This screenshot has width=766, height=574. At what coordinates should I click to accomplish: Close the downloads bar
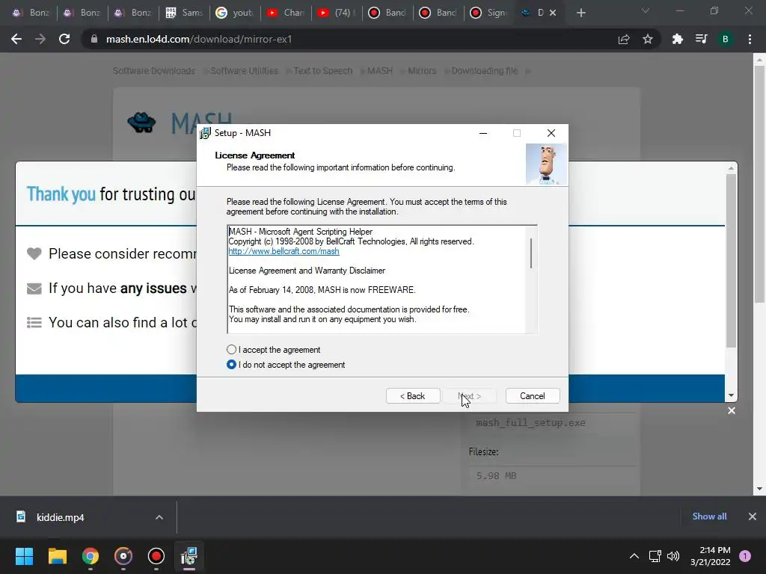pyautogui.click(x=753, y=516)
